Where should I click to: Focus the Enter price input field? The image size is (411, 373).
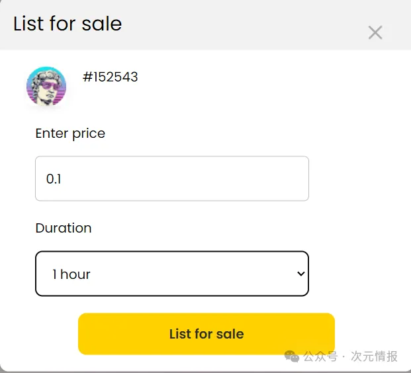click(171, 178)
